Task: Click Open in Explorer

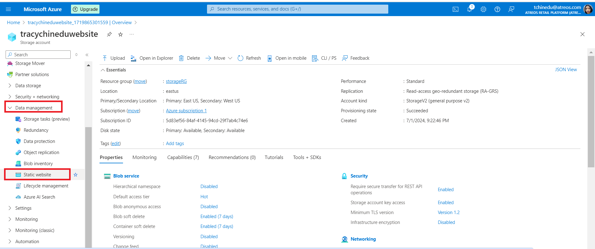Action: click(152, 58)
